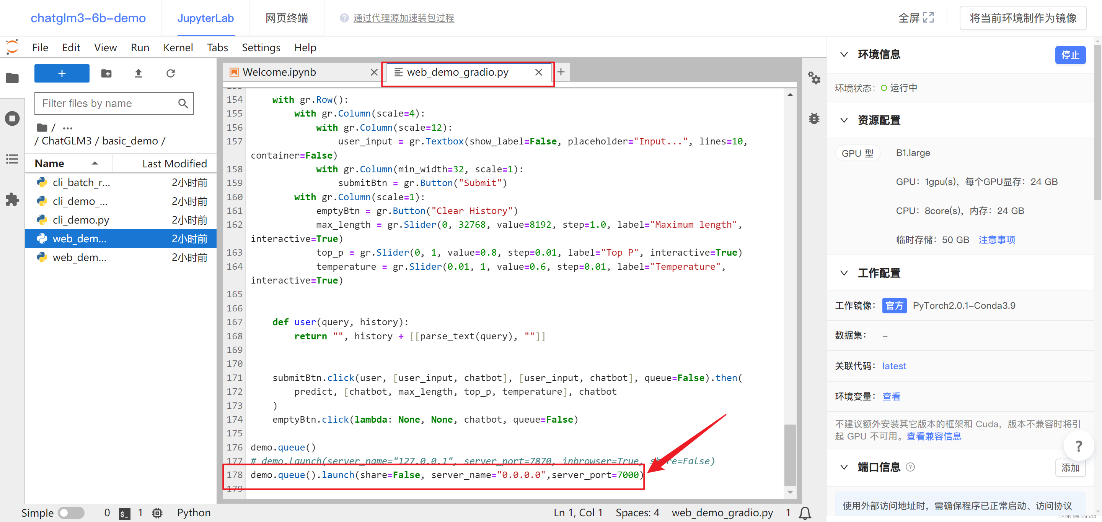
Task: Open the running terminals and kernels sidebar icon
Action: pos(12,118)
